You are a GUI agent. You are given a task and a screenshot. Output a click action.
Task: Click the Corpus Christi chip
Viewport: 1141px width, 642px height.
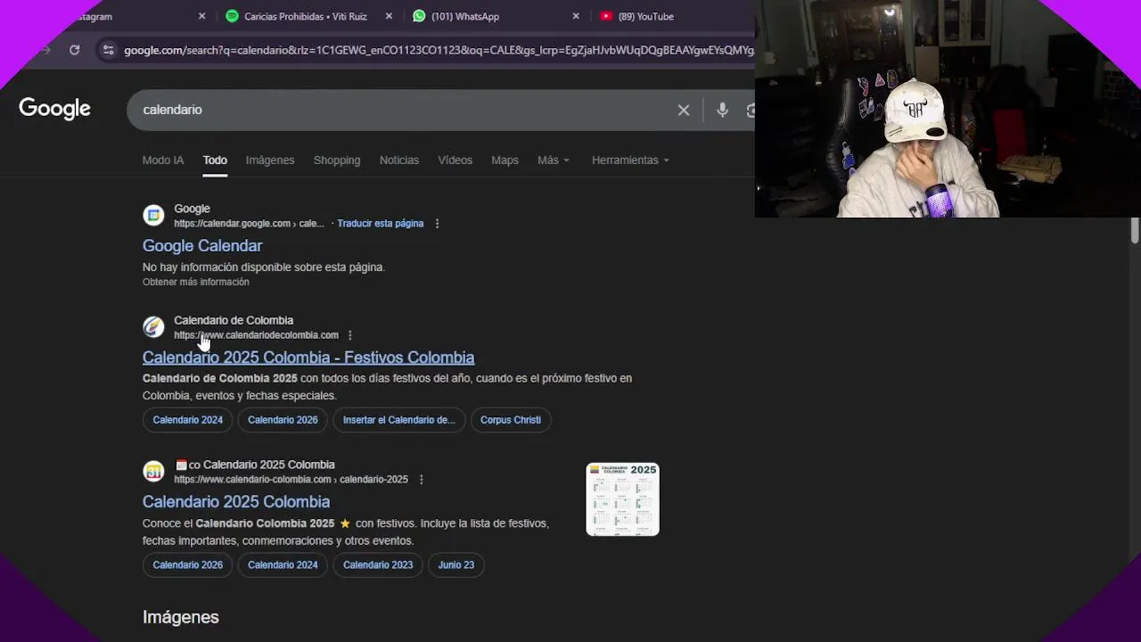511,420
